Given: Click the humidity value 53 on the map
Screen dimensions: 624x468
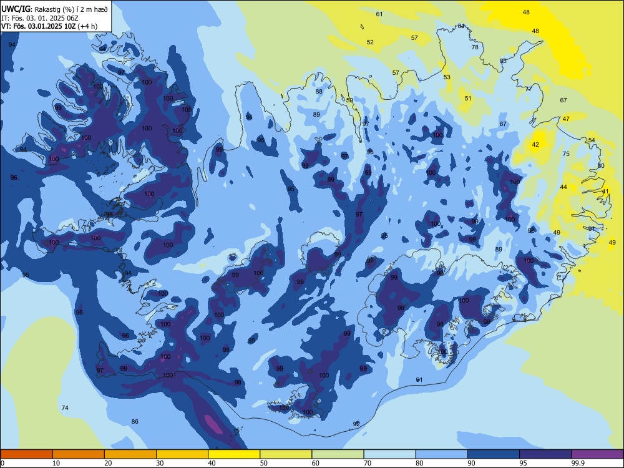Looking at the screenshot, I should [x=447, y=77].
